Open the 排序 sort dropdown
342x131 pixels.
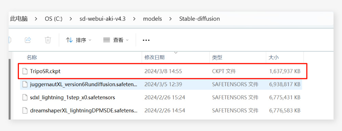(79, 40)
